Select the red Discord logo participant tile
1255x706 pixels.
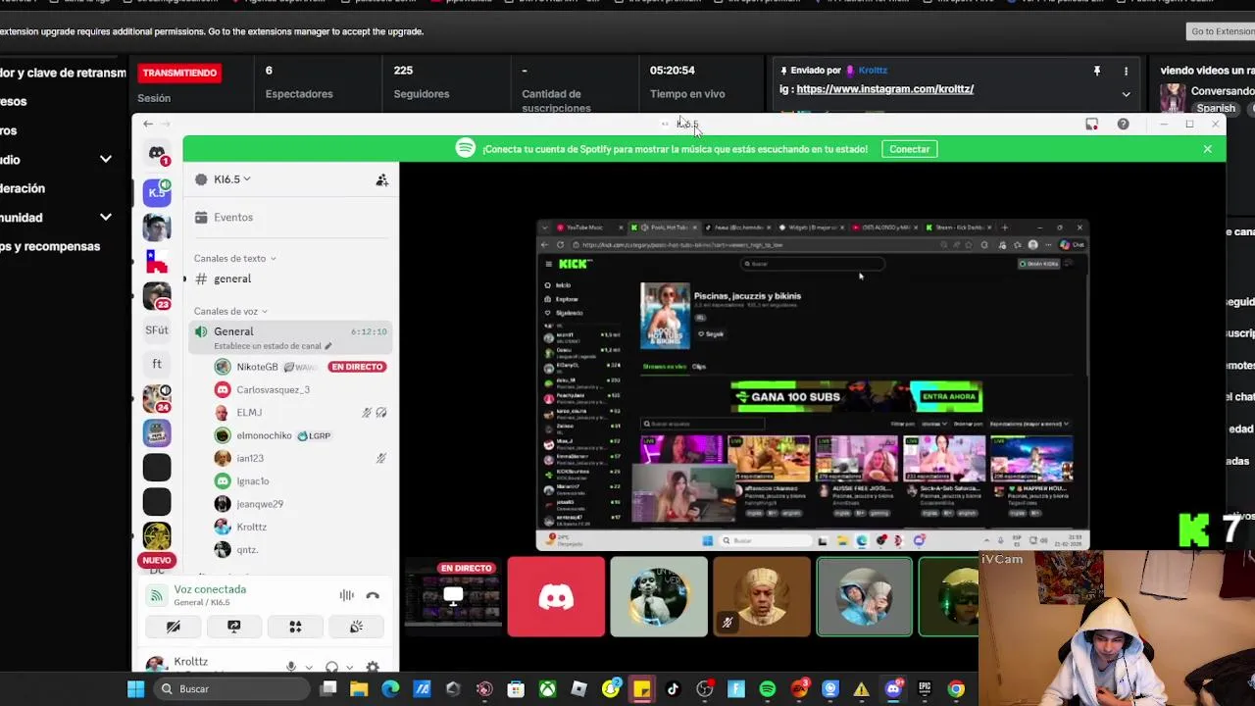(x=556, y=596)
